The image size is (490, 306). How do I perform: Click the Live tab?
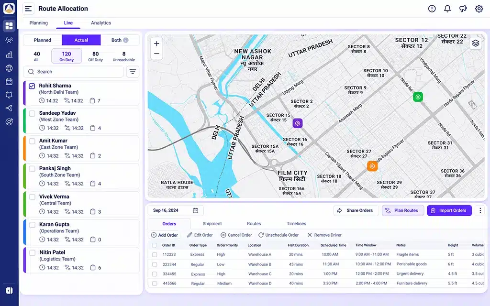[68, 23]
